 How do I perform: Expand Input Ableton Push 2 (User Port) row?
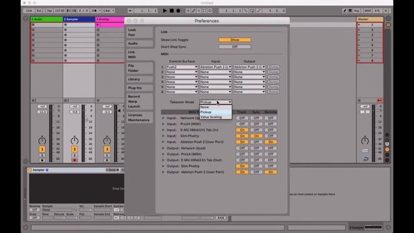163,142
